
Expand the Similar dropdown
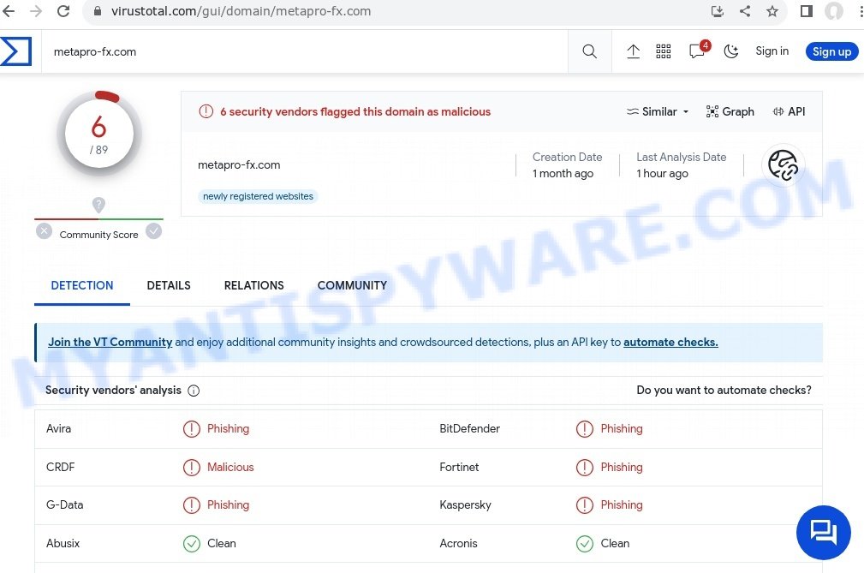pos(658,111)
